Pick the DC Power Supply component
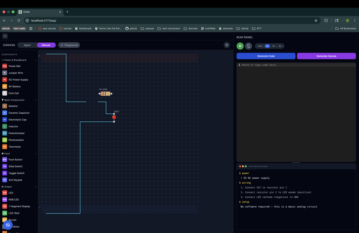Image resolution: width=359 pixels, height=233 pixels. [18, 80]
